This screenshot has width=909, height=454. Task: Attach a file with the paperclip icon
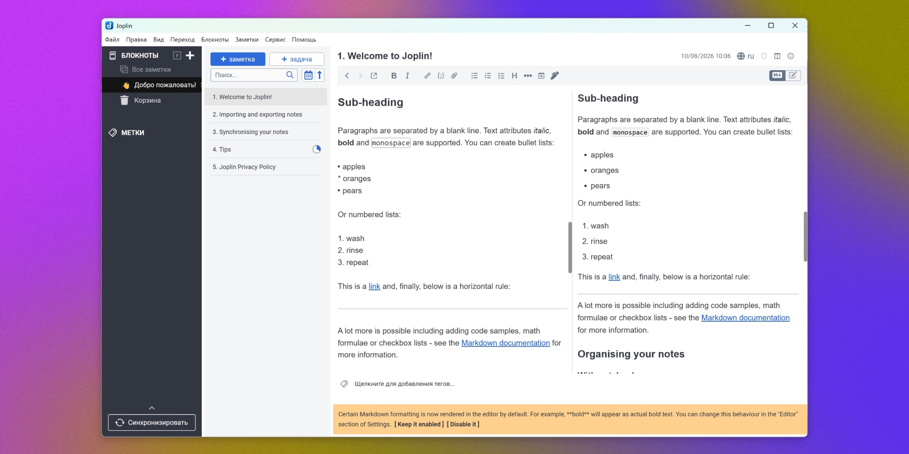pyautogui.click(x=454, y=76)
